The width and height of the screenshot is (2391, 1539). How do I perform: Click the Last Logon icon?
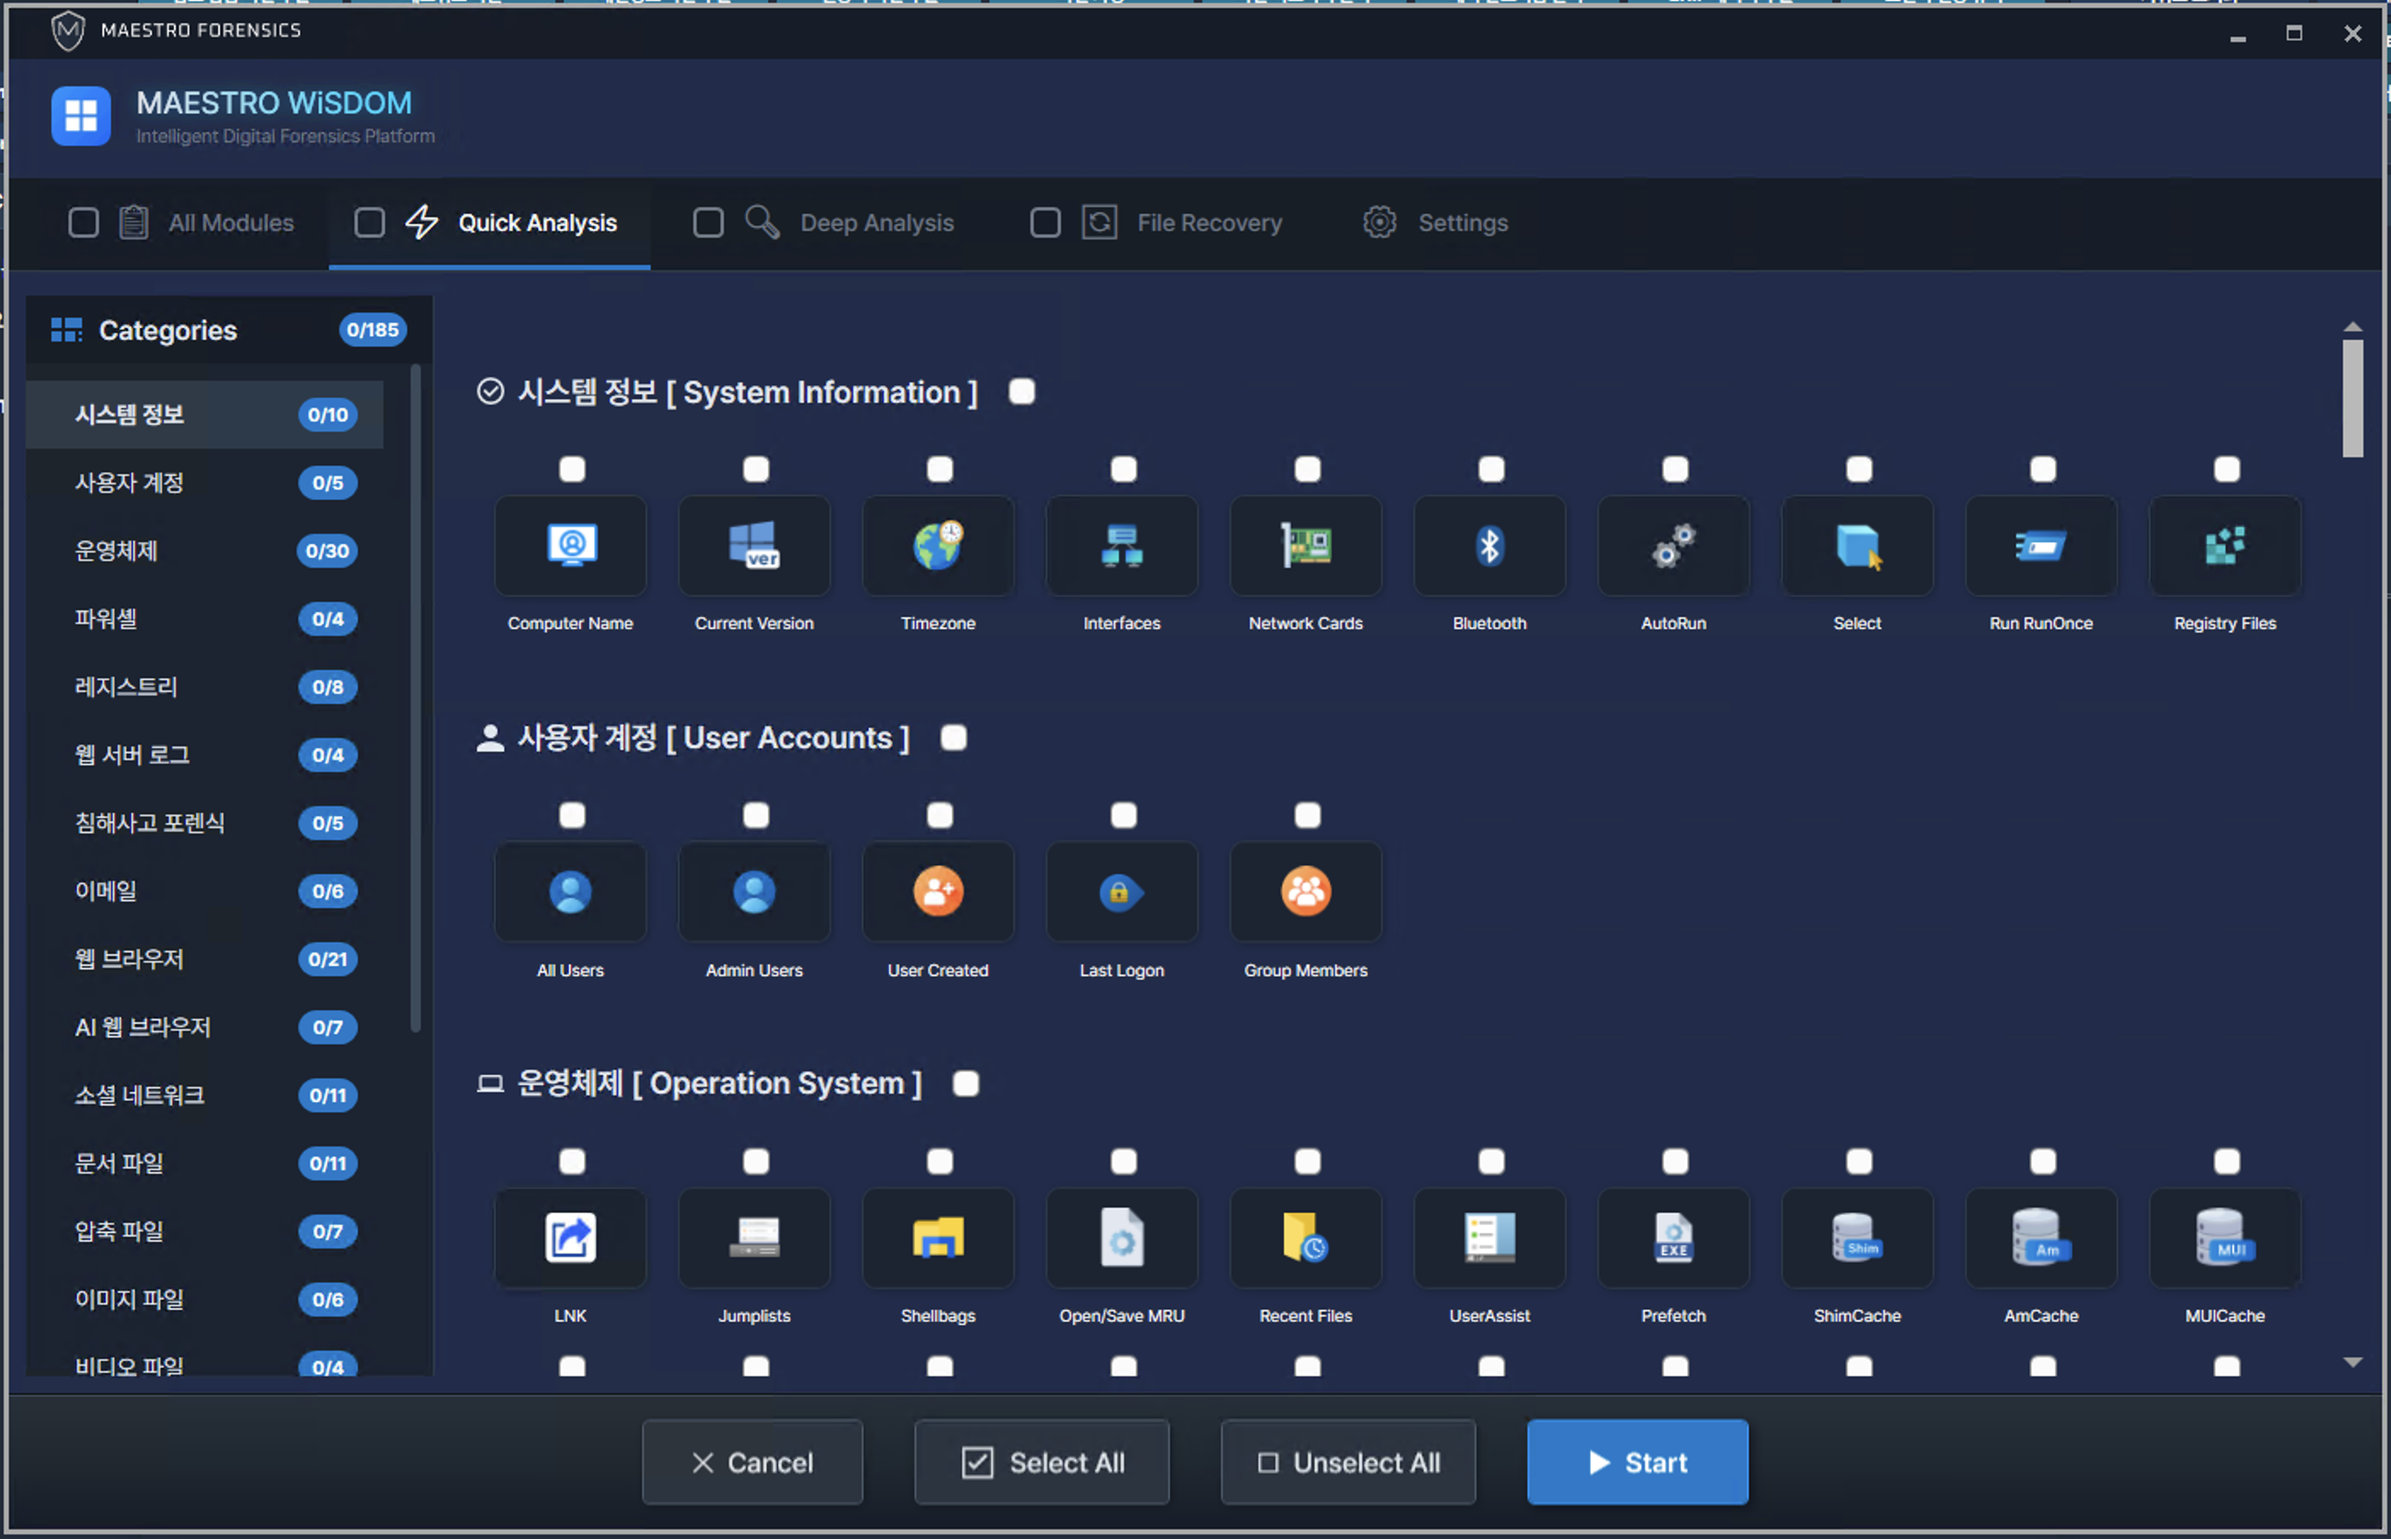(x=1121, y=891)
